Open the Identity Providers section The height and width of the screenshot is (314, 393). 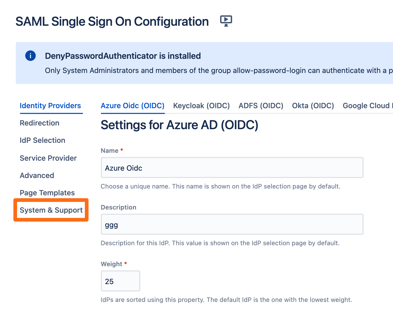[x=50, y=106]
